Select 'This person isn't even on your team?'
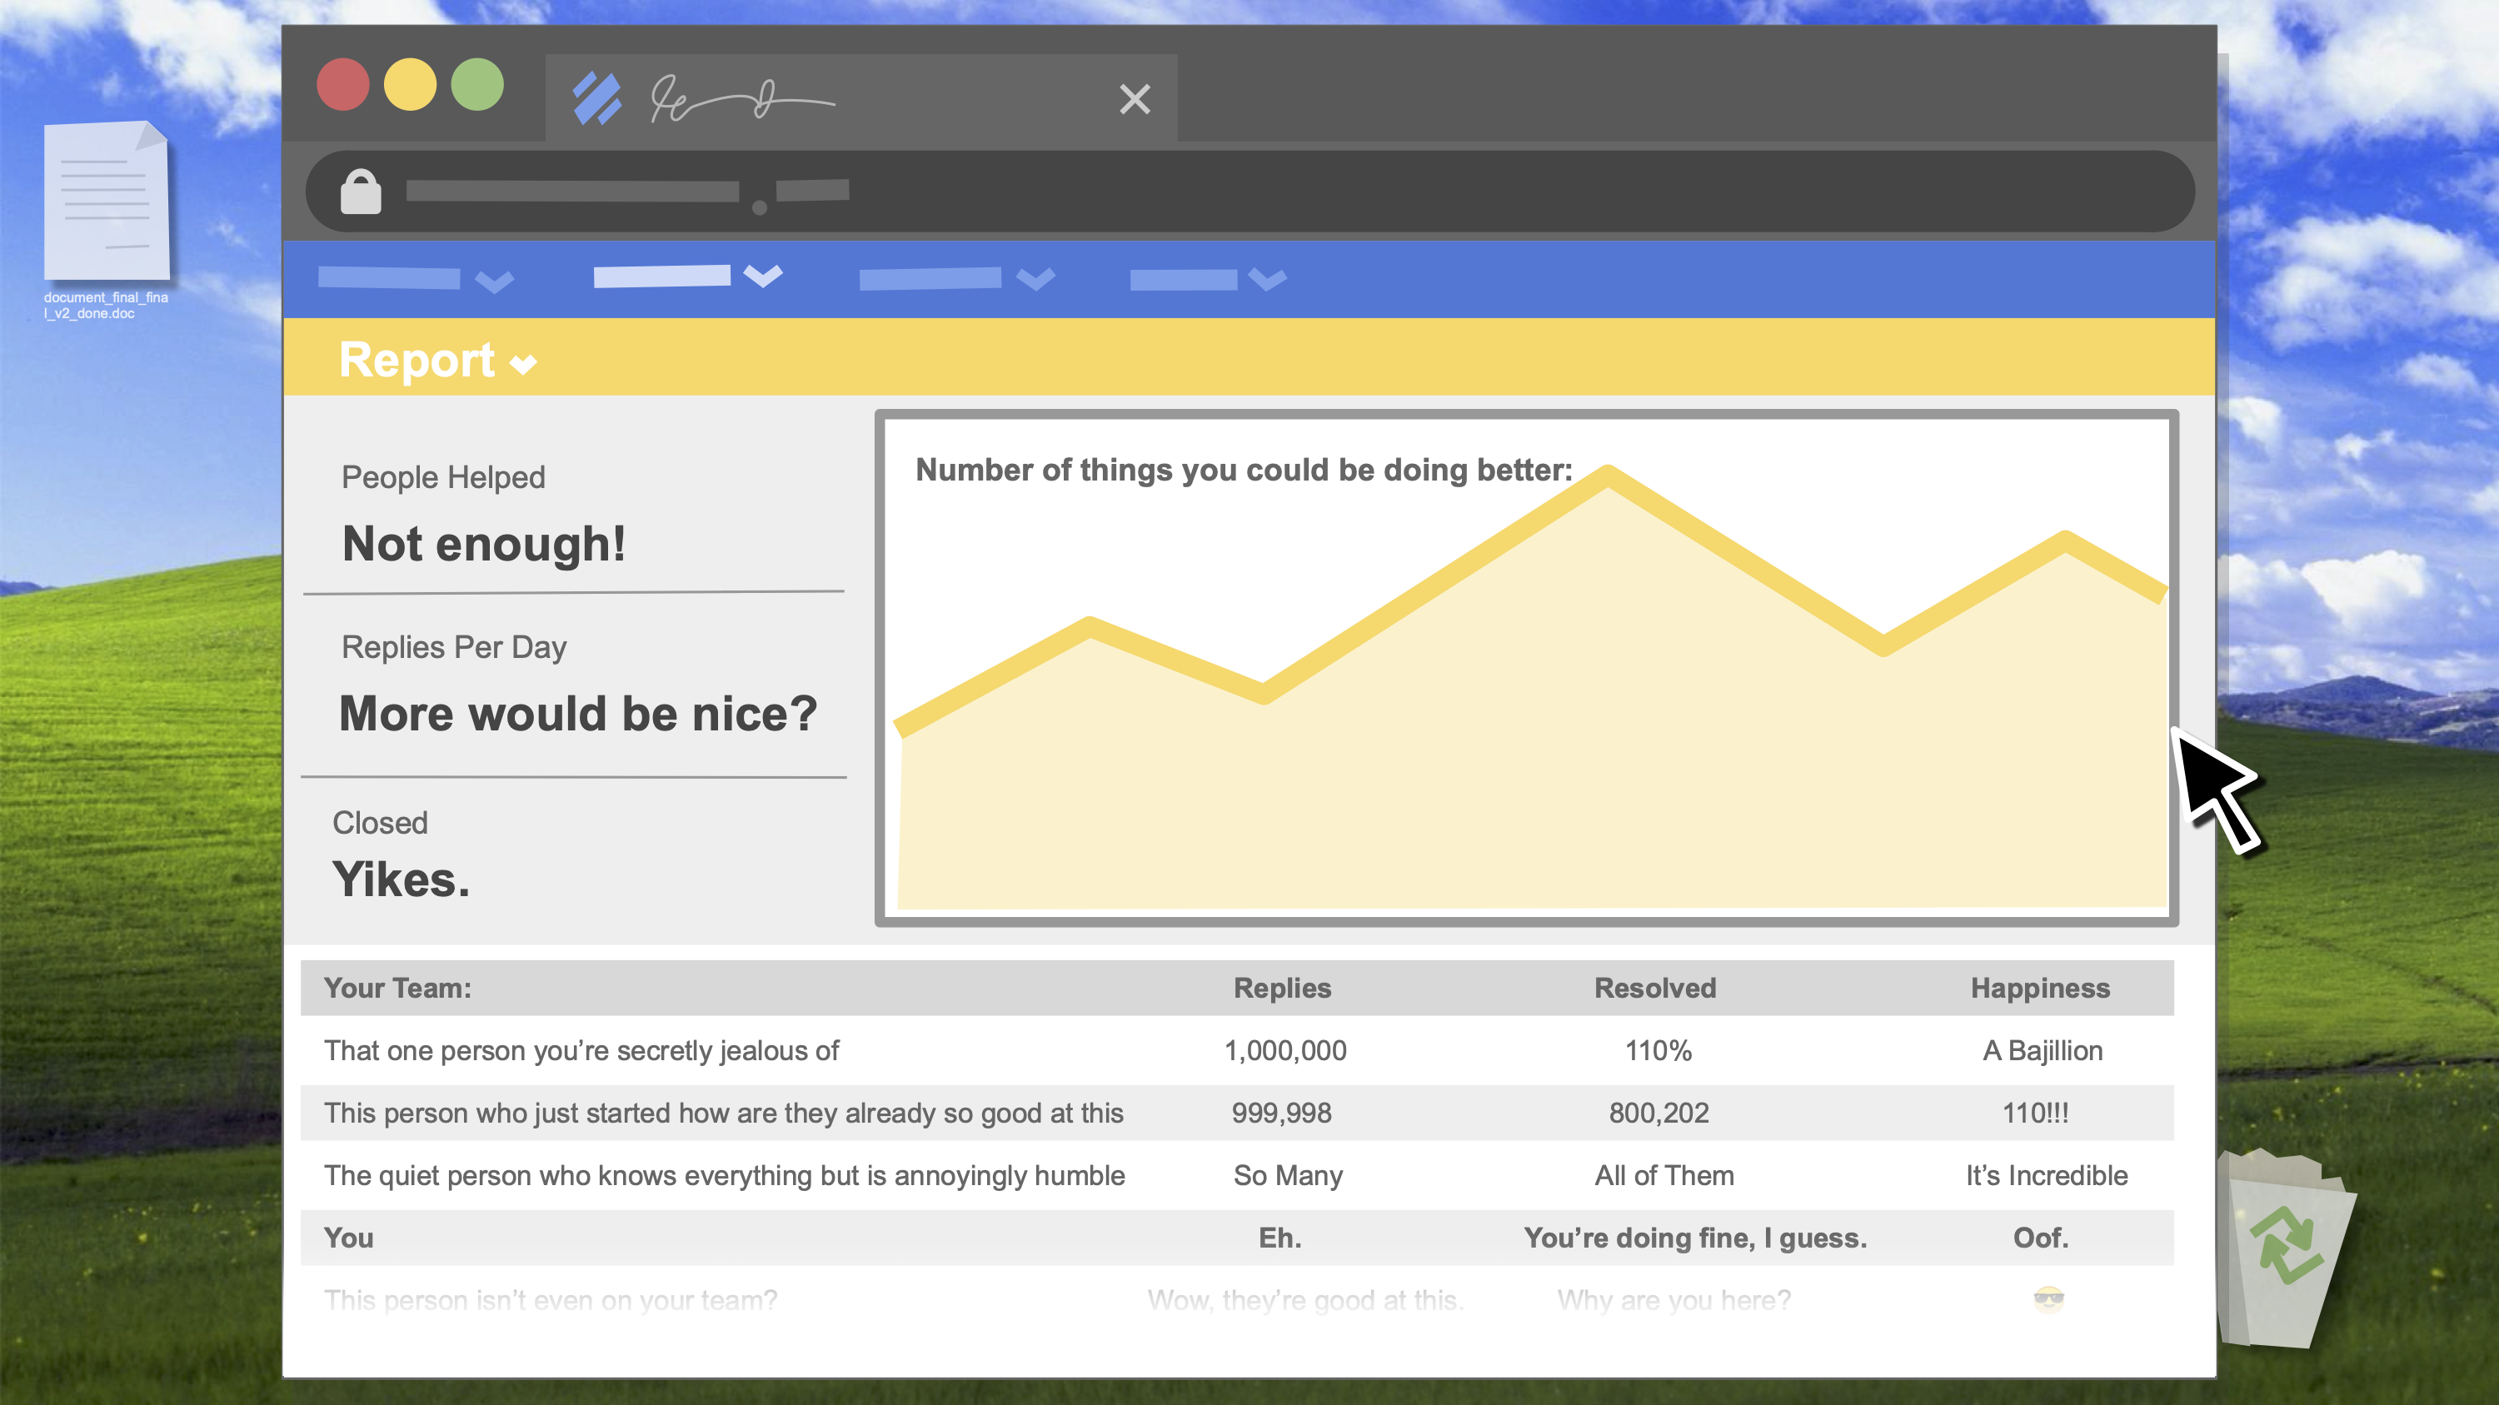This screenshot has width=2499, height=1405. (x=551, y=1300)
